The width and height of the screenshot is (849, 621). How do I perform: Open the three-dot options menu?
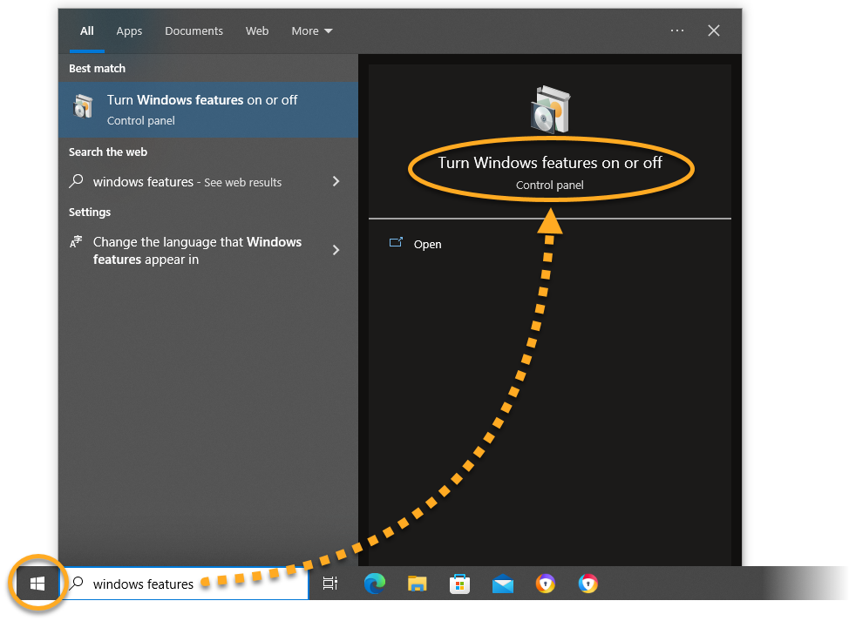pyautogui.click(x=677, y=30)
